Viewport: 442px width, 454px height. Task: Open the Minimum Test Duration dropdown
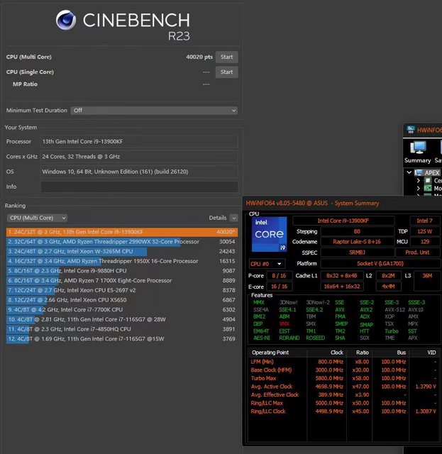click(154, 111)
